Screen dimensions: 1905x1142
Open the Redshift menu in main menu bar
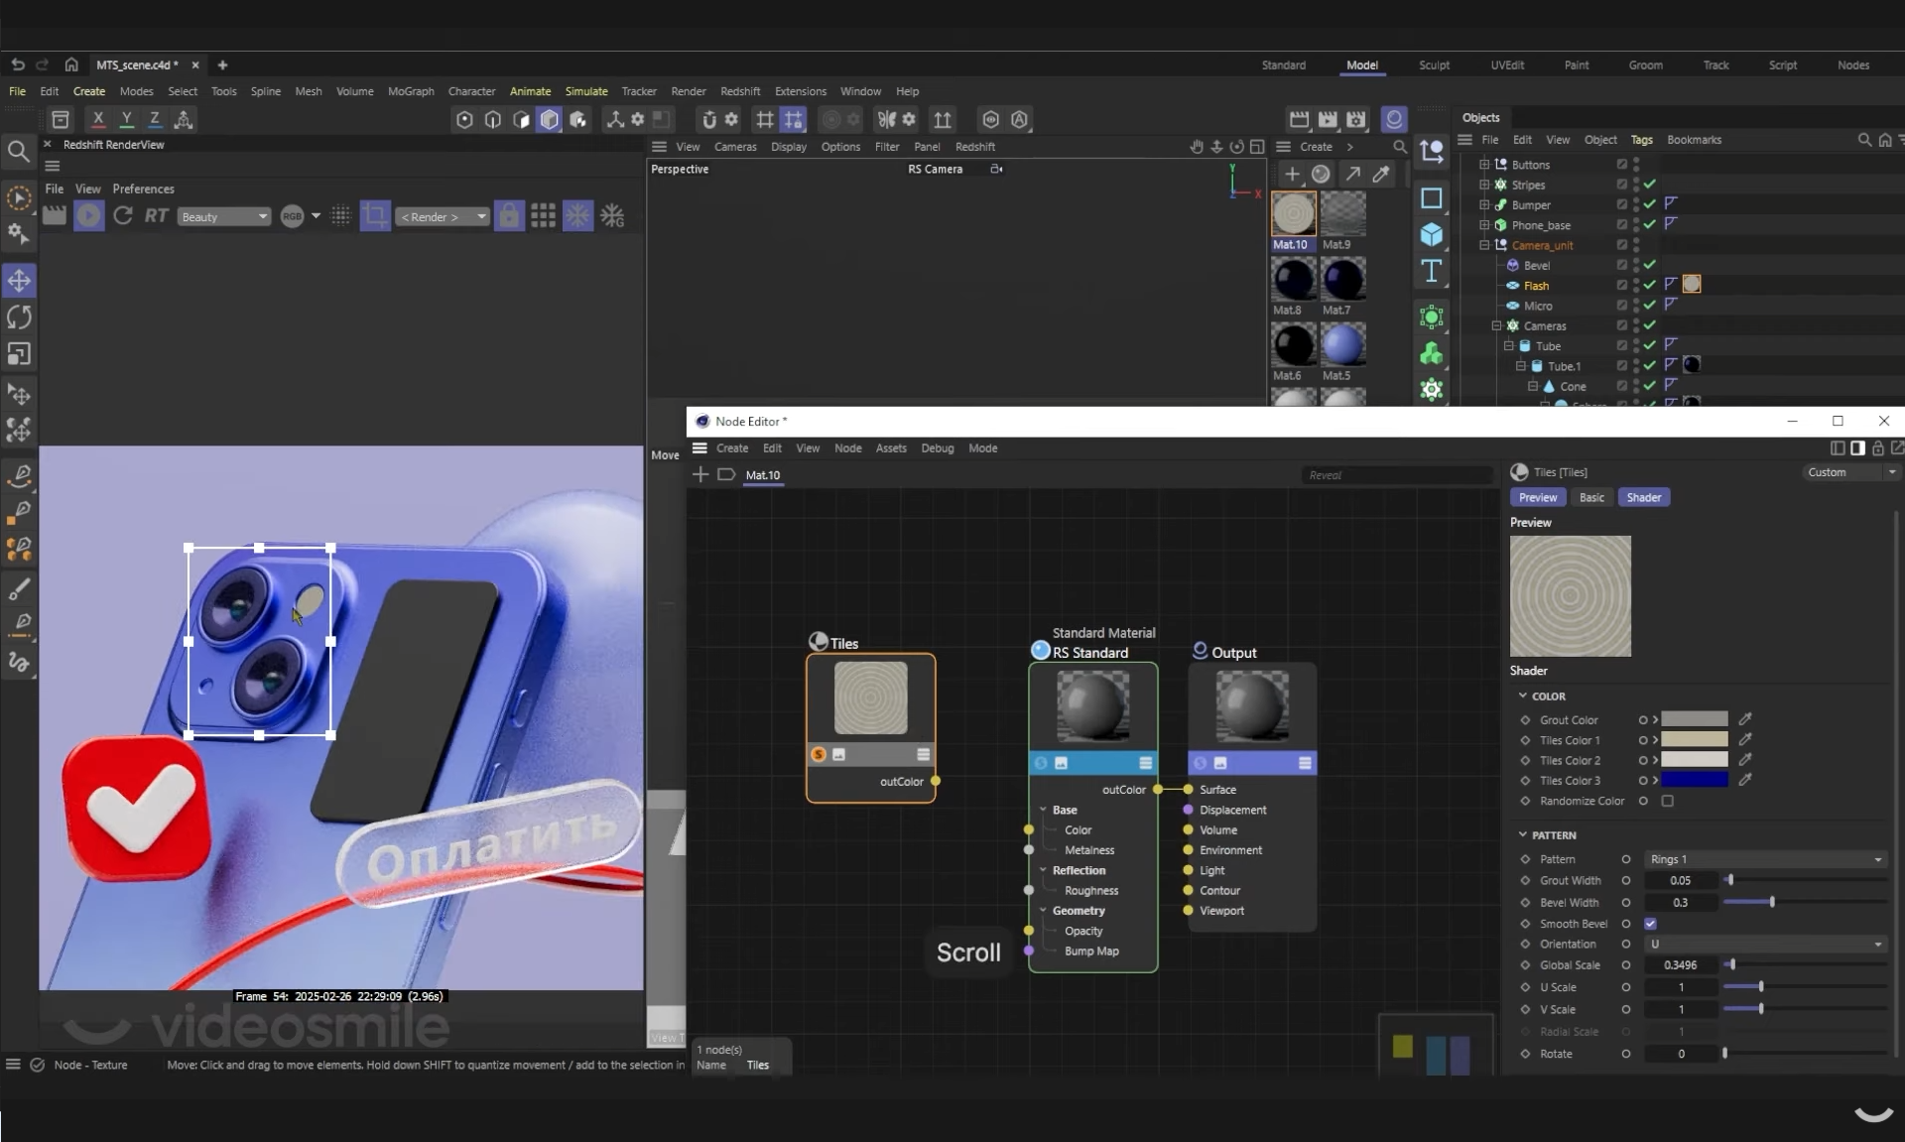pos(739,91)
